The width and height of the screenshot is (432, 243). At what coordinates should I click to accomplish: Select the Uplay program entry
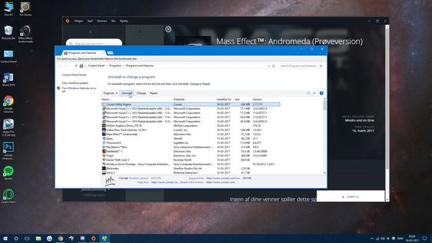pos(190,138)
